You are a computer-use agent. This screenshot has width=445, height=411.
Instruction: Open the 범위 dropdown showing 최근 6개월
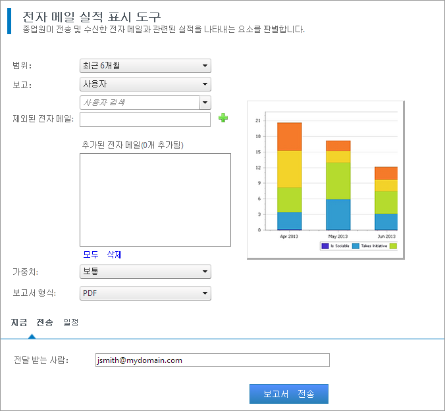pos(145,66)
